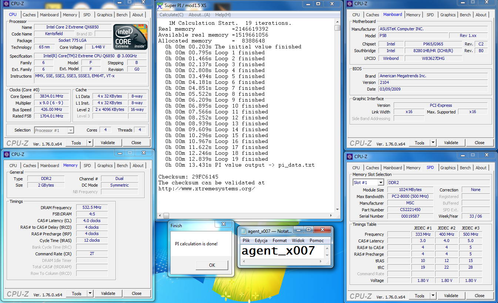Click Super PI horizontal scrollbar left arrow
This screenshot has height=303, width=498.
(x=160, y=216)
